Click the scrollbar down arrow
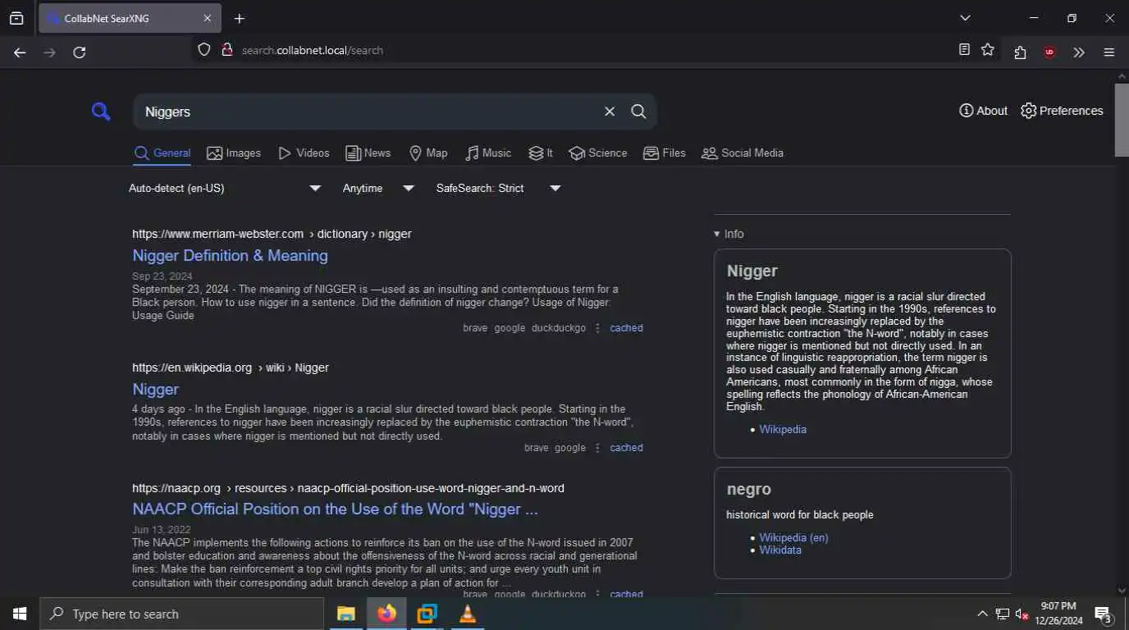This screenshot has height=630, width=1129. (1122, 590)
